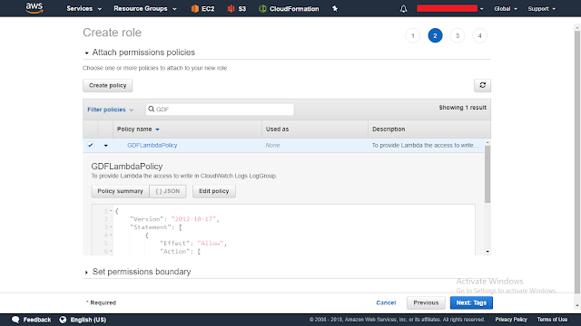
Task: Switch to the Policy summary tab
Action: 120,191
